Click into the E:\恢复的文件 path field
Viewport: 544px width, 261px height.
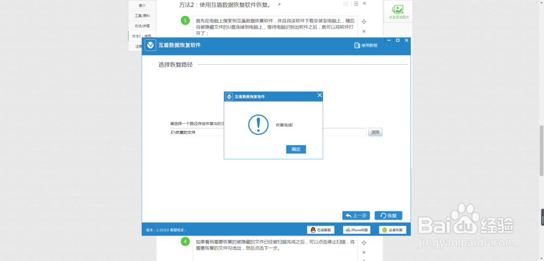coord(268,132)
